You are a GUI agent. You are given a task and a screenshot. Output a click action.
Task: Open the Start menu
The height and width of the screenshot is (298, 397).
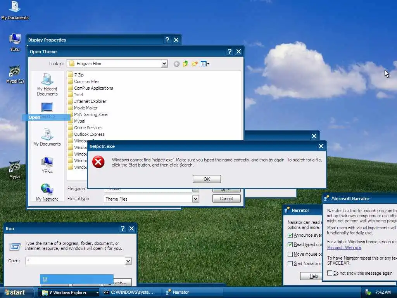(17, 293)
